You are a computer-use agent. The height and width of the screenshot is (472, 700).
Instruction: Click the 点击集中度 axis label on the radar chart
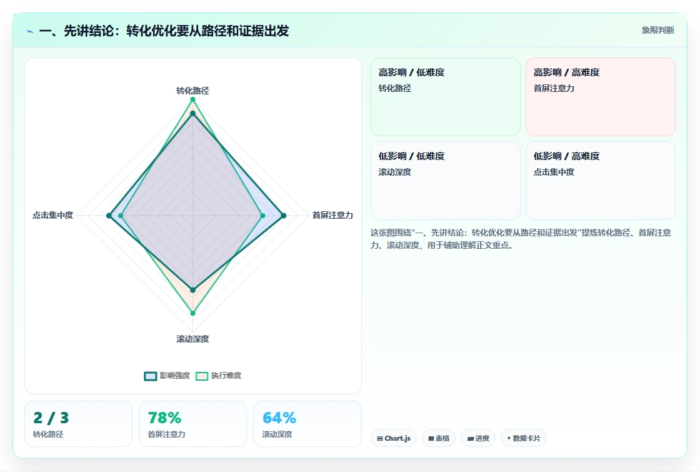(52, 215)
